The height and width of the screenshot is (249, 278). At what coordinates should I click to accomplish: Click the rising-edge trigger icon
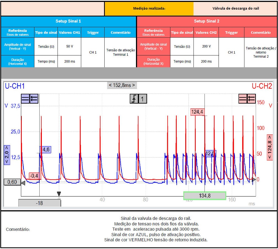134,99
